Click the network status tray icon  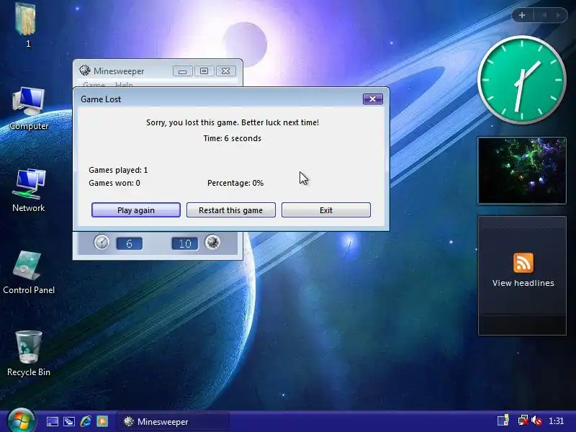tap(523, 420)
